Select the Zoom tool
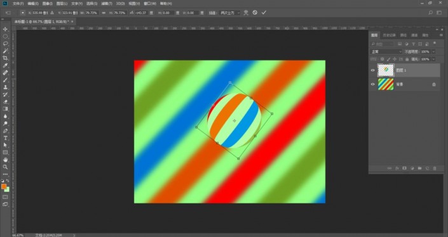 (5, 167)
